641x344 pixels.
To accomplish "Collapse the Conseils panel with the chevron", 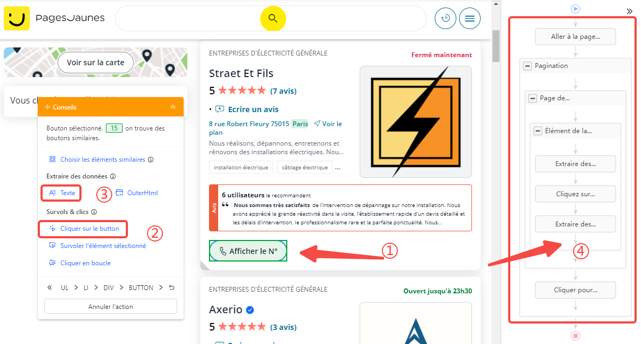I will [173, 107].
